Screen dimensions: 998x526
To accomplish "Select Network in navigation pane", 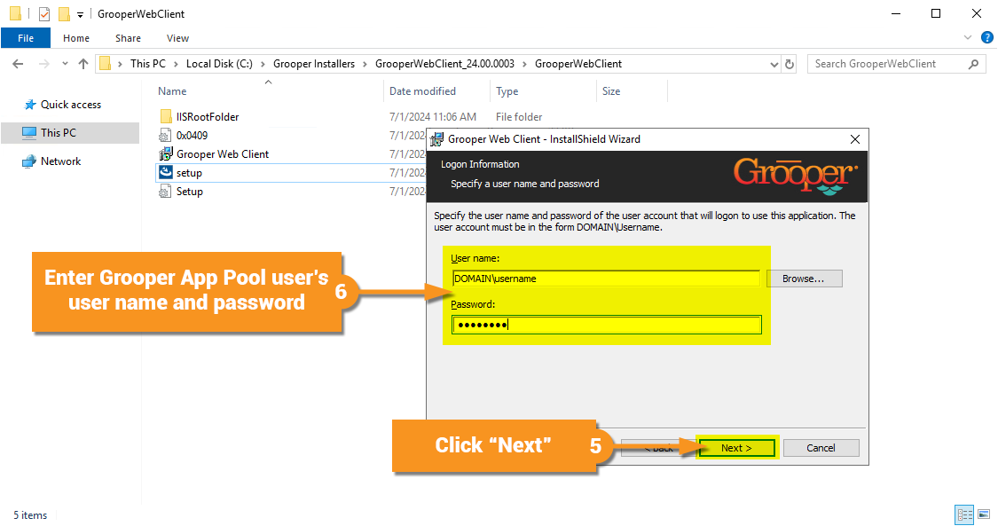I will pyautogui.click(x=52, y=161).
